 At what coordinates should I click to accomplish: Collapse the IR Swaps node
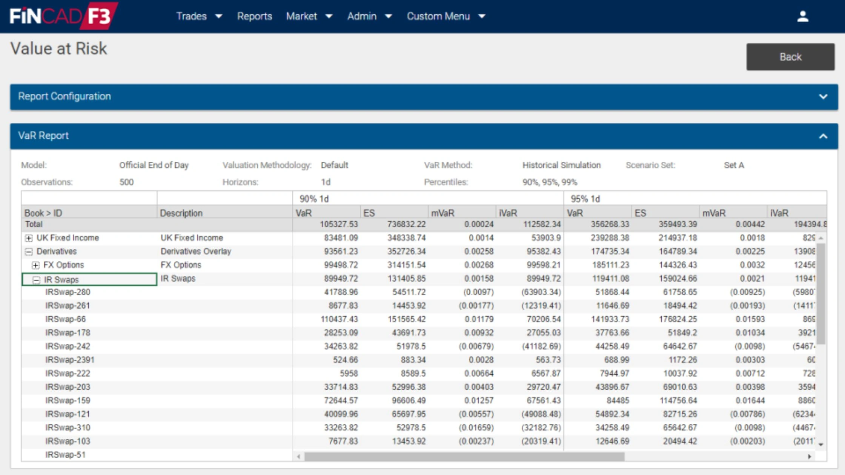click(x=36, y=280)
